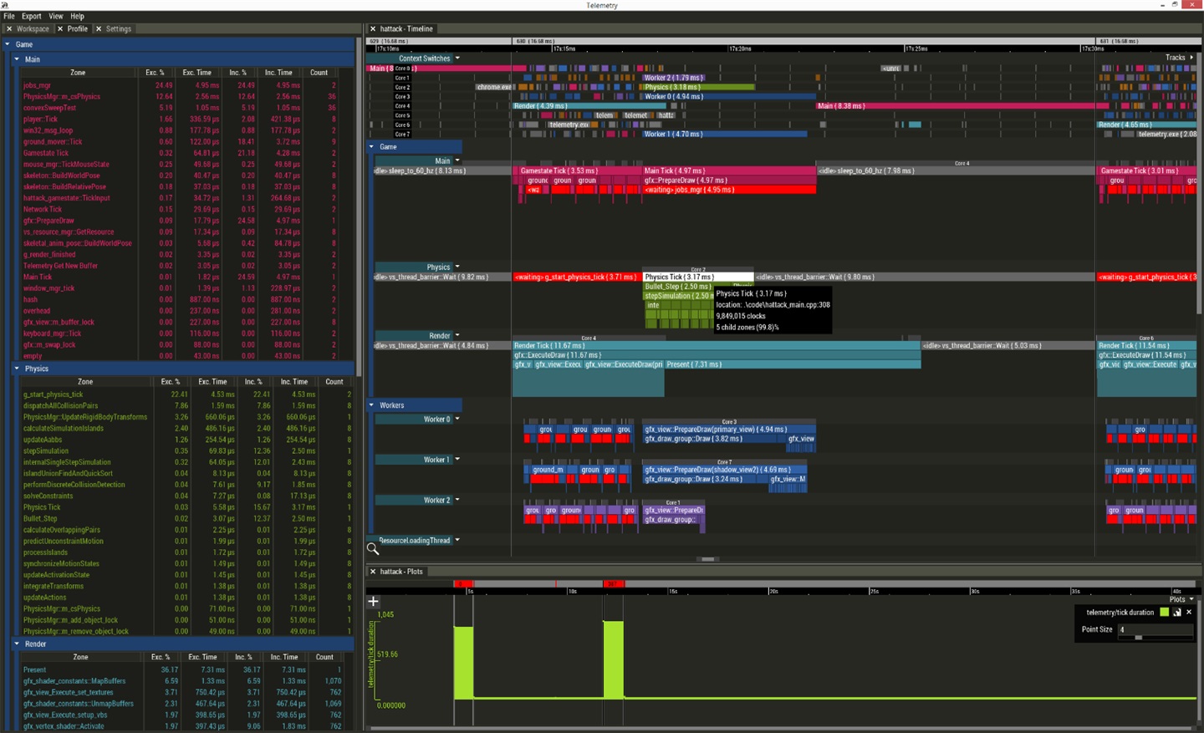The image size is (1204, 733).
Task: Open the Export menu
Action: coord(31,16)
